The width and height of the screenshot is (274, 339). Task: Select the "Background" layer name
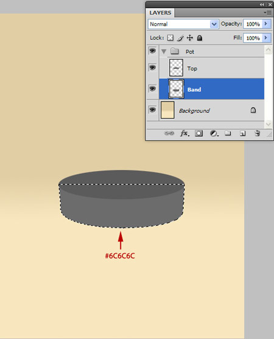(194, 111)
